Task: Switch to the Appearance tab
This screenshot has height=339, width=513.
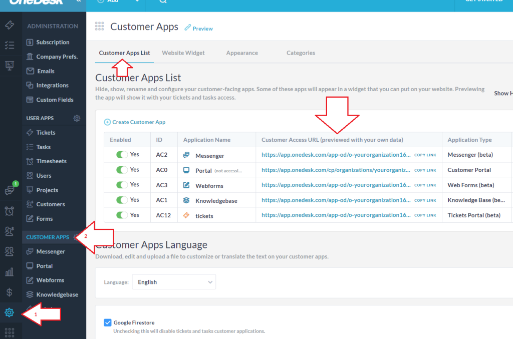Action: (242, 53)
